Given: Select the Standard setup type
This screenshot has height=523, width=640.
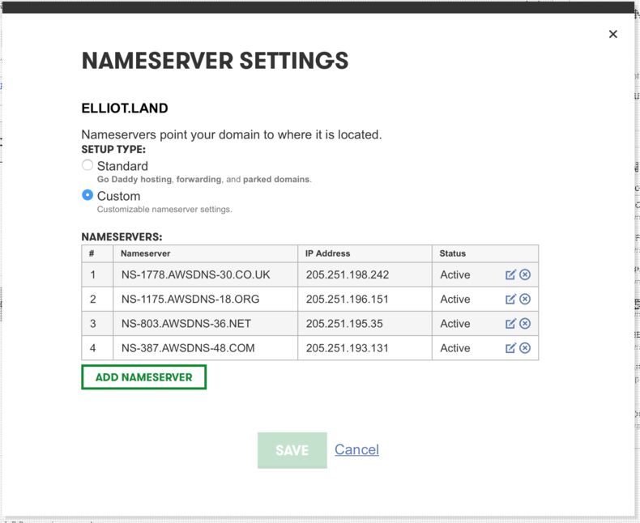Looking at the screenshot, I should click(88, 166).
